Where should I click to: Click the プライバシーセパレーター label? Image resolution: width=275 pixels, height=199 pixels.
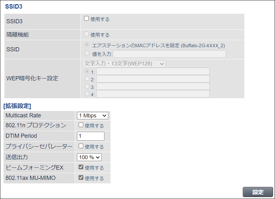point(39,146)
